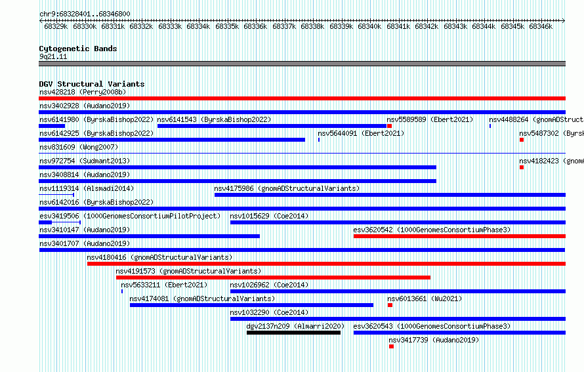Image resolution: width=584 pixels, height=372 pixels.
Task: Click the nsv6141543 (ByrskaBishop2022) label
Action: tap(214, 119)
